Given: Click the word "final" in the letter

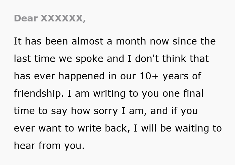Looking at the screenshot, I should pyautogui.click(x=193, y=94).
